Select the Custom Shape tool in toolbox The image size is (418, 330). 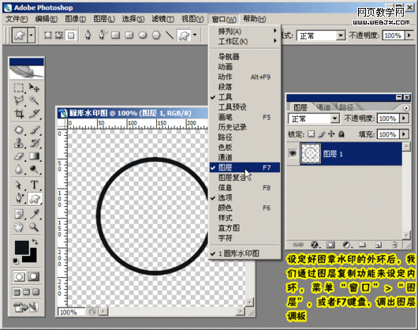(35, 198)
